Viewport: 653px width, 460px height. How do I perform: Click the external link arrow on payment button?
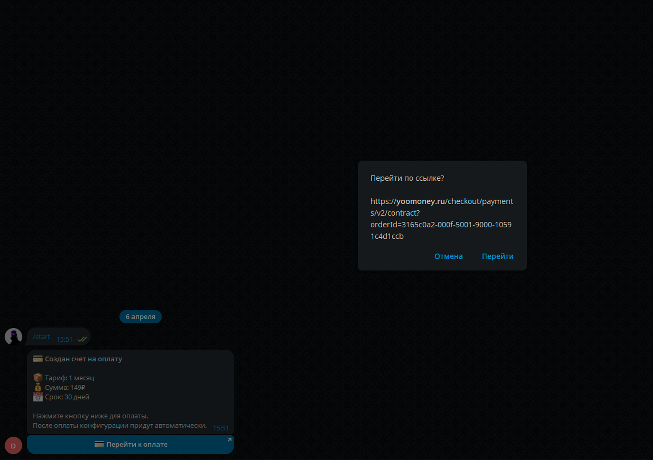click(x=229, y=440)
